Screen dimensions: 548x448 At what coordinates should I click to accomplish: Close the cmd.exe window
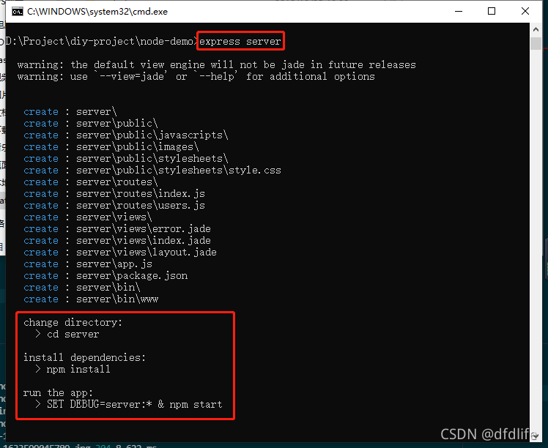[525, 11]
